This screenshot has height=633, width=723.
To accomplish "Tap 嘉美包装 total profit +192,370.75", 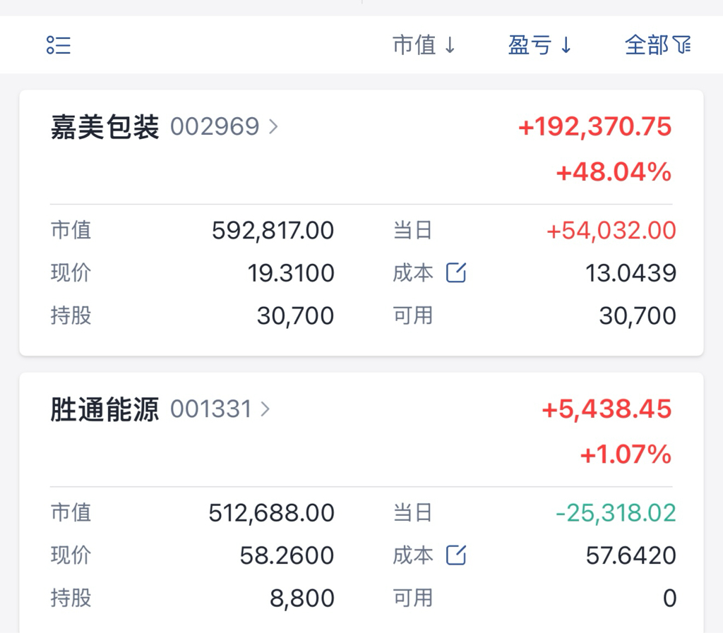I will 595,127.
